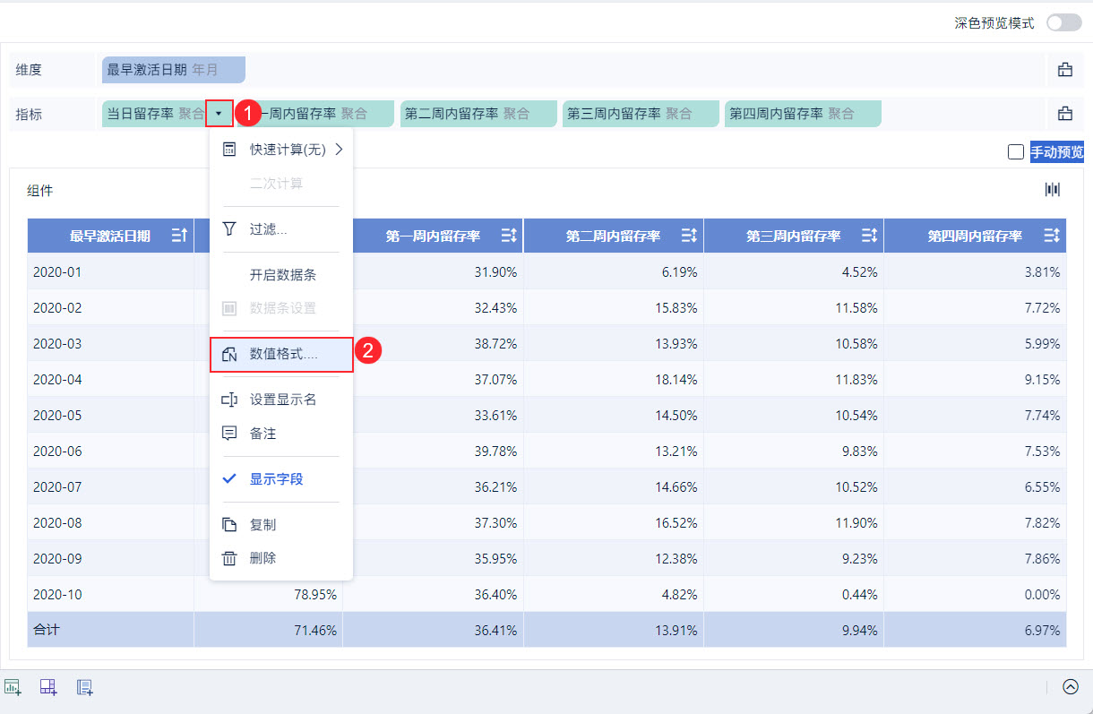Click the column width adjust icon
This screenshot has height=714, width=1093.
pos(1053,190)
